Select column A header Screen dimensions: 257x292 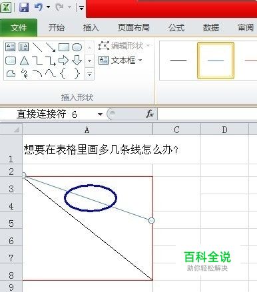87,130
